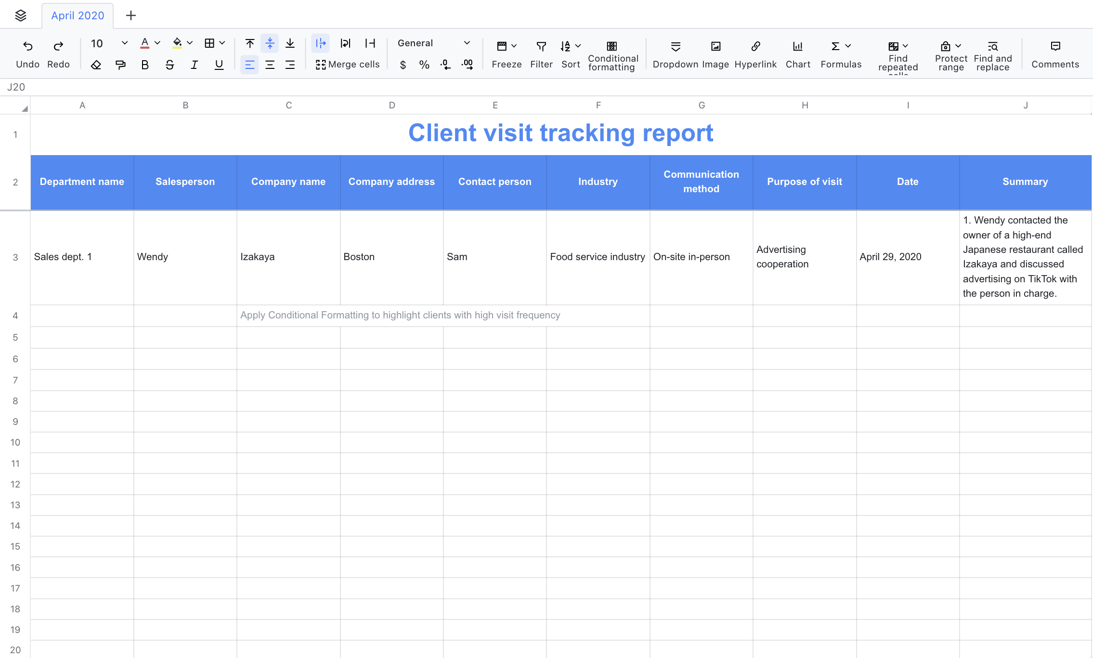Insert a Hyperlink
The width and height of the screenshot is (1093, 658).
pos(755,54)
